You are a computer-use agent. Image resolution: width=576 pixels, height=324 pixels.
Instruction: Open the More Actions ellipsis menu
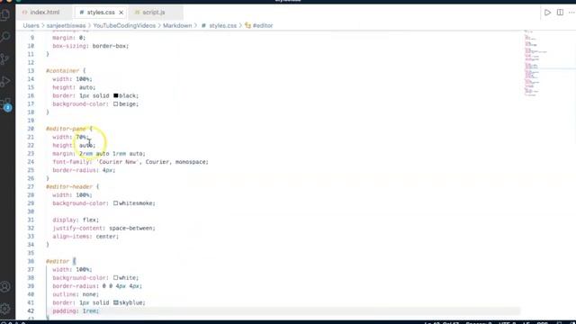(571, 13)
